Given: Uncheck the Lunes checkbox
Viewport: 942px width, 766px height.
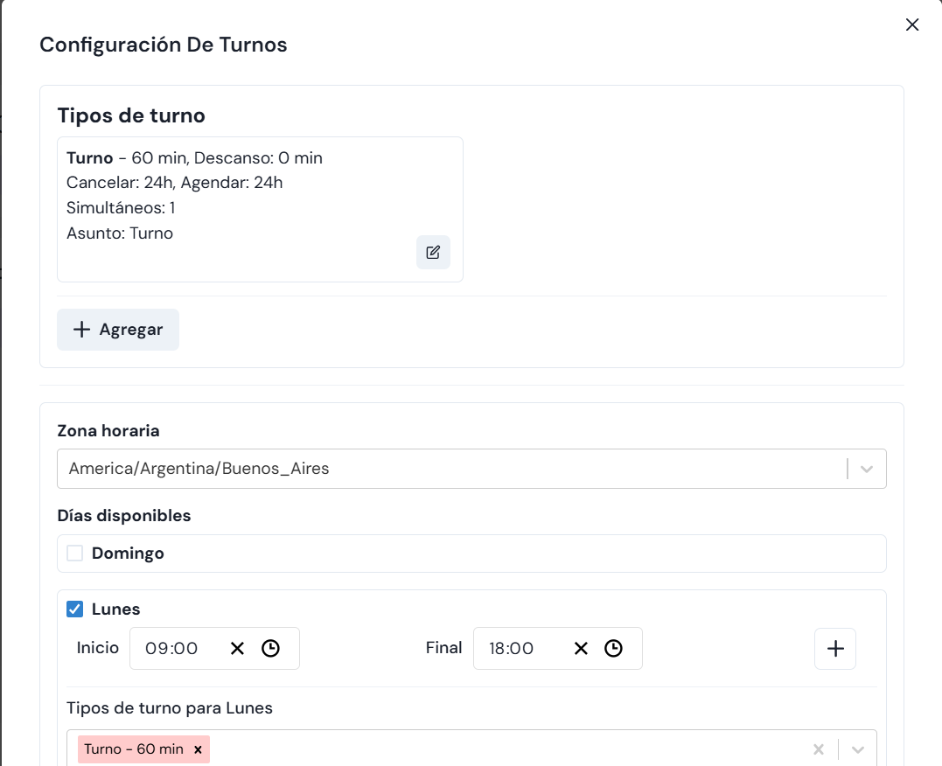Looking at the screenshot, I should [75, 609].
